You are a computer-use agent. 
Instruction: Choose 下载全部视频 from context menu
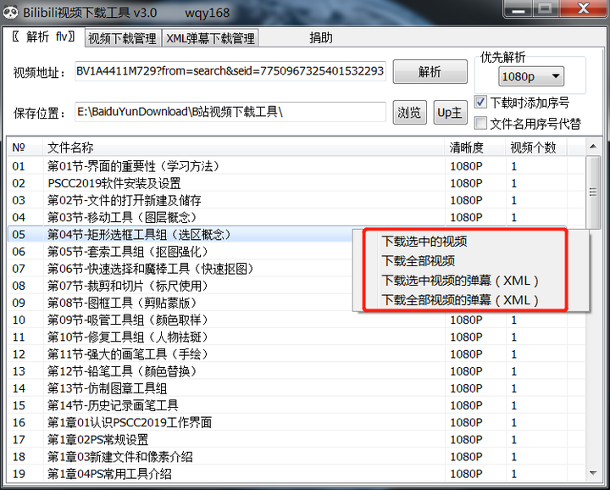419,261
